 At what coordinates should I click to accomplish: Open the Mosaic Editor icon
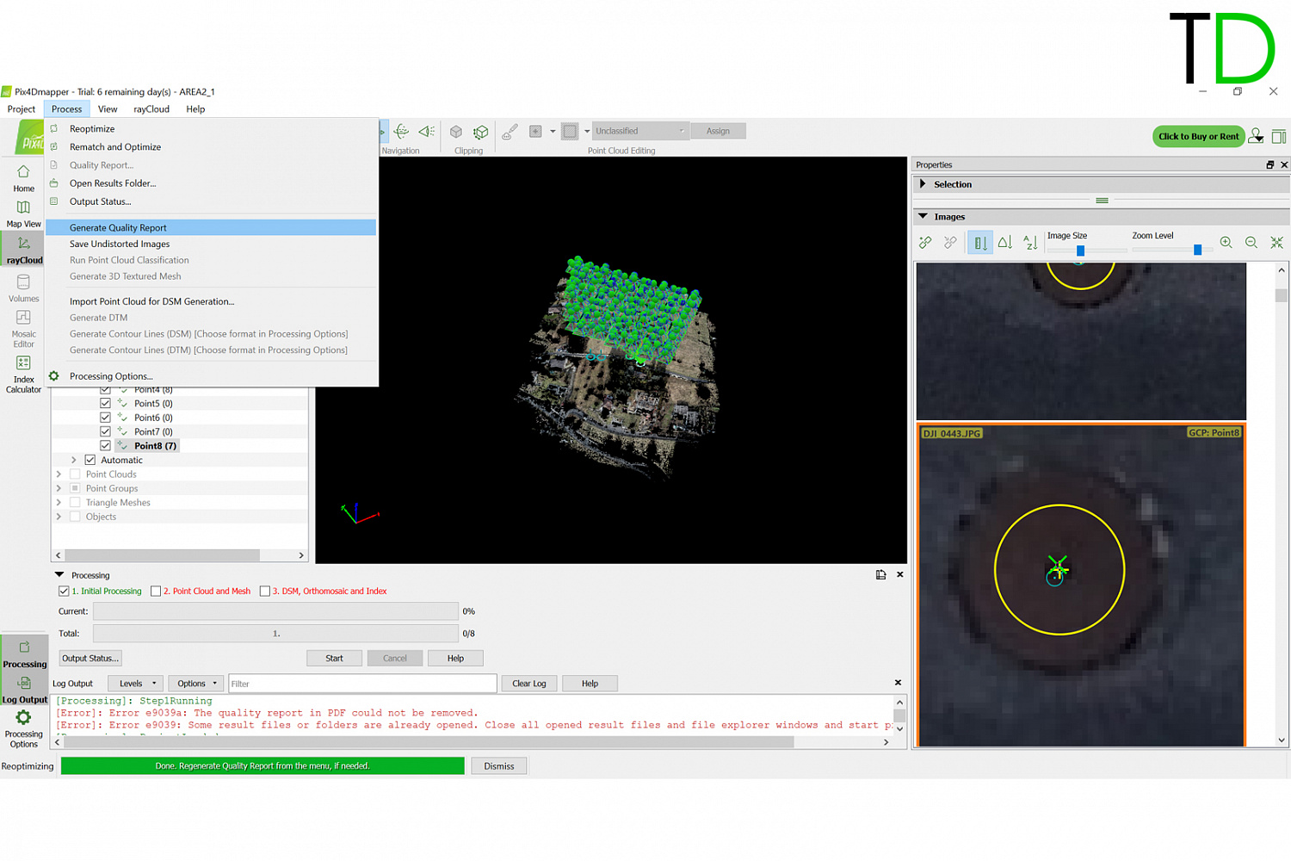point(23,319)
